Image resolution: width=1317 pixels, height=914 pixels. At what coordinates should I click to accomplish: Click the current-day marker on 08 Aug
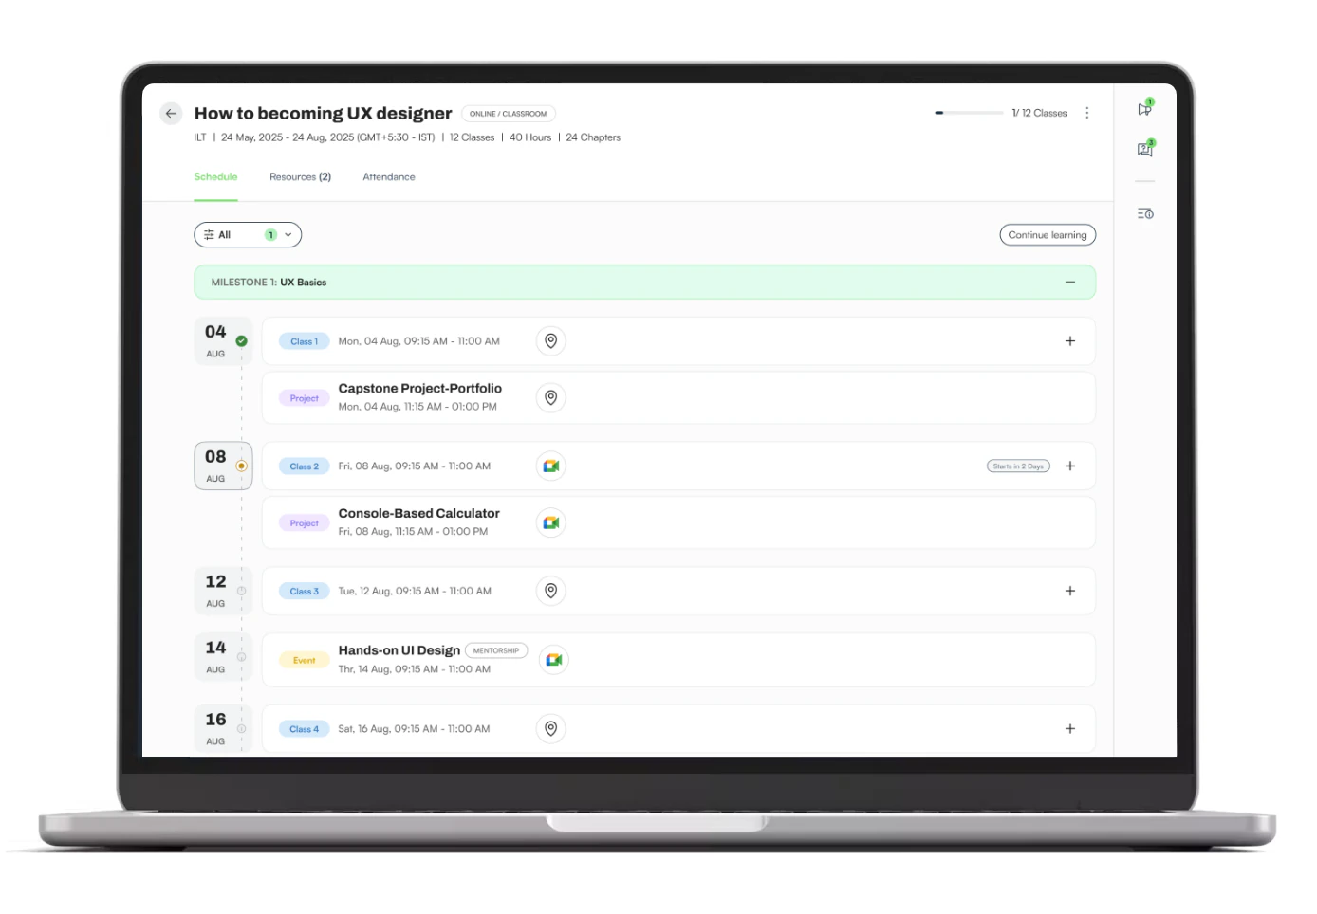click(242, 466)
